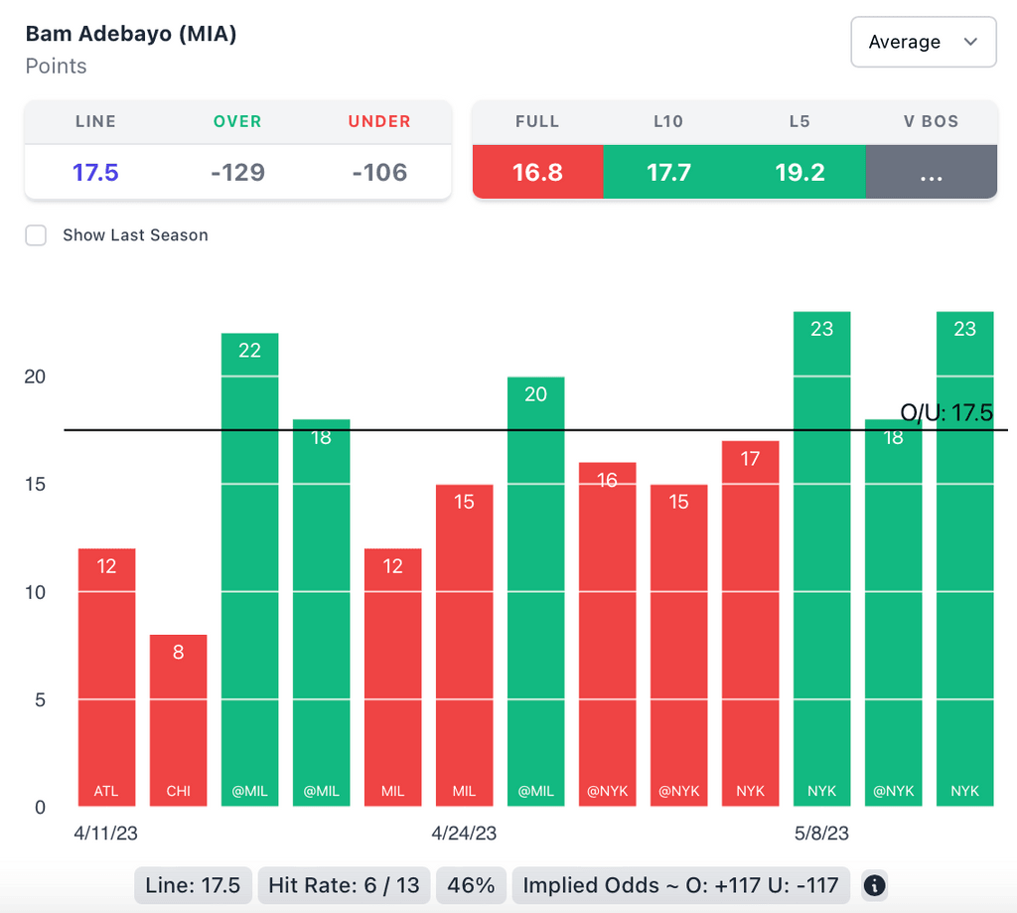Click the 4/11/23 date label

(105, 834)
